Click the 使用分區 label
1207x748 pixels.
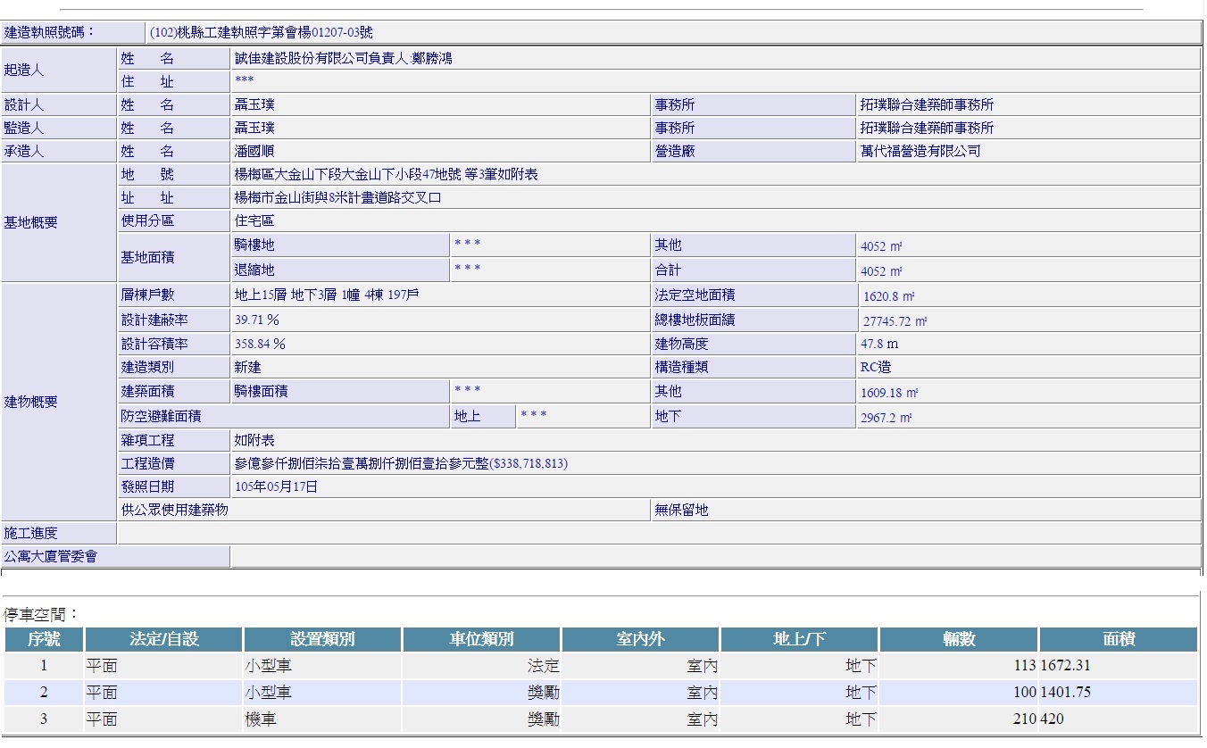[147, 220]
